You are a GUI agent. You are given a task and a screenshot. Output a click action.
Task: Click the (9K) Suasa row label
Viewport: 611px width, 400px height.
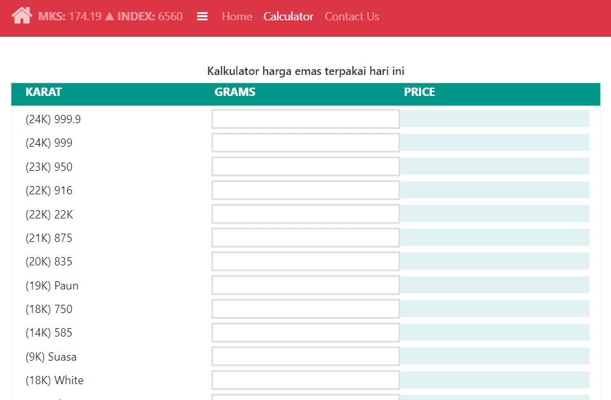(x=51, y=357)
